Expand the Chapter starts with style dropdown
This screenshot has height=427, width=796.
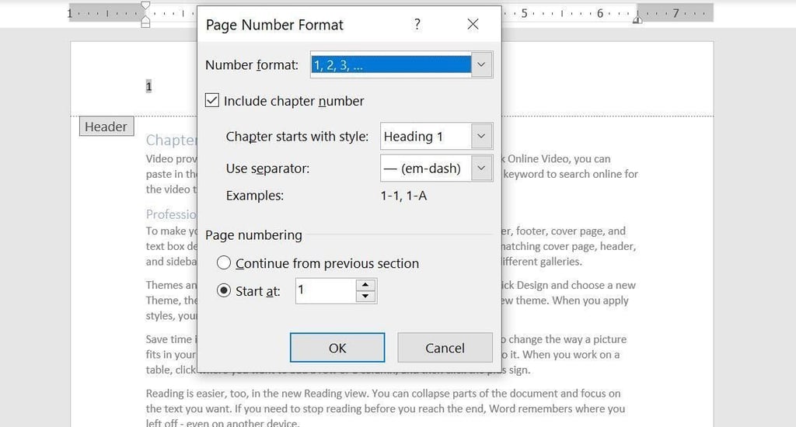coord(481,137)
